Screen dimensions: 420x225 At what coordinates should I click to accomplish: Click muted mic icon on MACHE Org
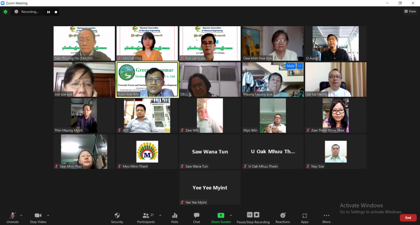119,58
